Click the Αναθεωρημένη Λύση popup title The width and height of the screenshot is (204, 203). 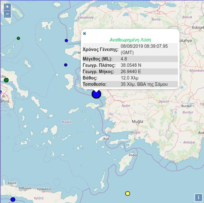[x=130, y=40]
